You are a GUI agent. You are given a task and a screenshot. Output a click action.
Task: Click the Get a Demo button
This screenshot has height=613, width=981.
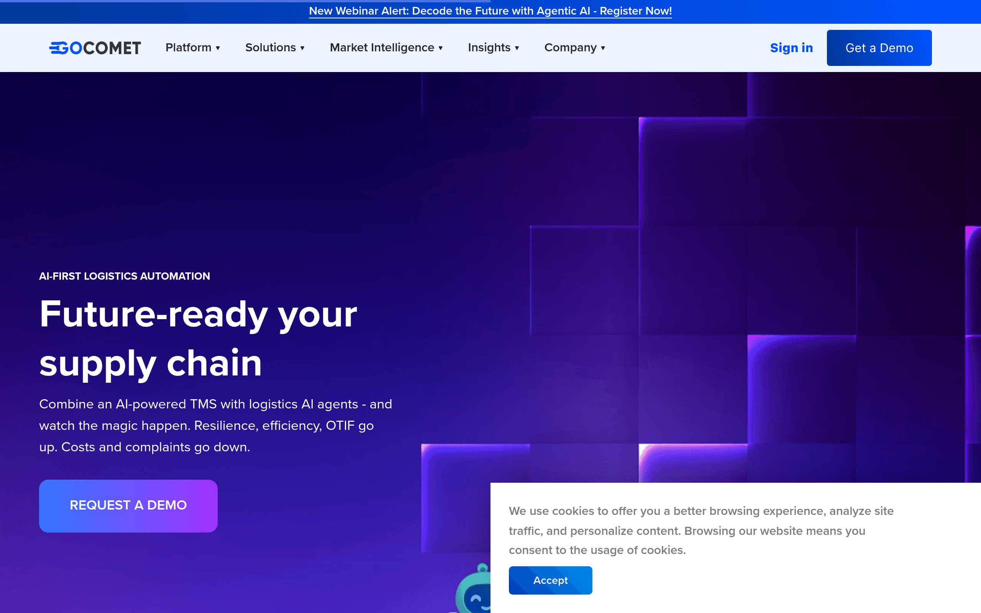879,48
